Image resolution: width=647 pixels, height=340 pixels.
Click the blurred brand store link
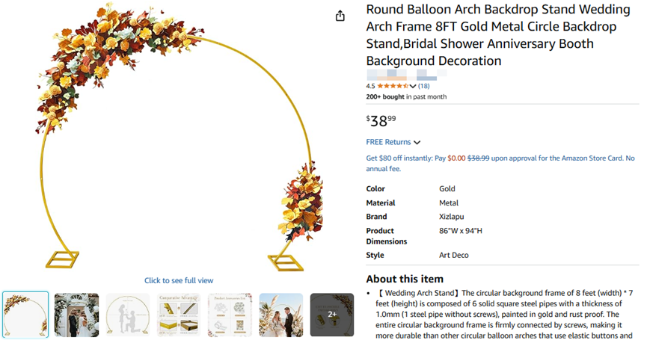pos(404,75)
